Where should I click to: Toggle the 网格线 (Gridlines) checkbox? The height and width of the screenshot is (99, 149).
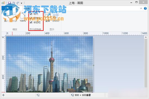31,18
